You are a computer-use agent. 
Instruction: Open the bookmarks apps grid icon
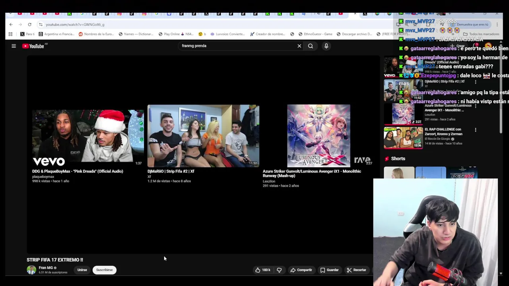point(10,34)
